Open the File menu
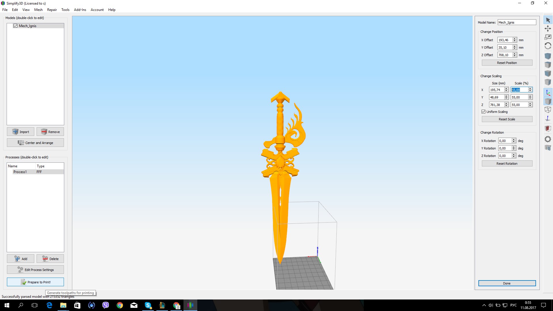Screen dimensions: 553x311 pos(5,10)
